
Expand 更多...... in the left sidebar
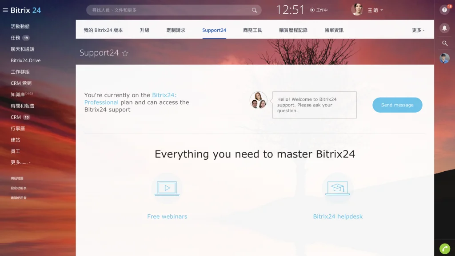click(x=20, y=162)
